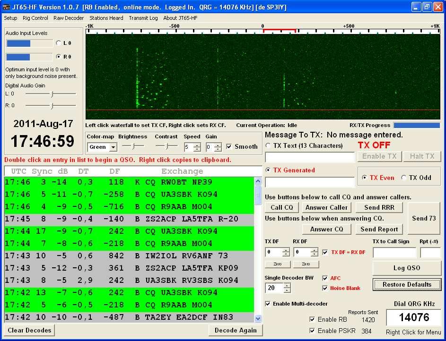Select the UA3SBK RV3SBS KO94 decode row

(129, 280)
